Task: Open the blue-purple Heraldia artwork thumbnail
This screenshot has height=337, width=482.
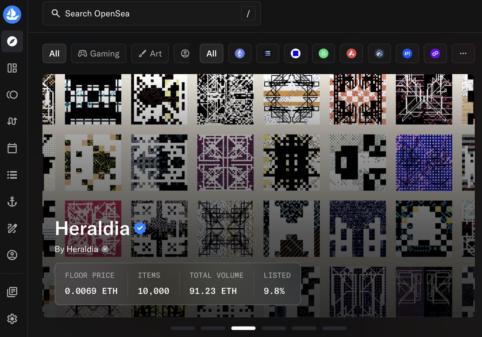Action: click(x=424, y=163)
